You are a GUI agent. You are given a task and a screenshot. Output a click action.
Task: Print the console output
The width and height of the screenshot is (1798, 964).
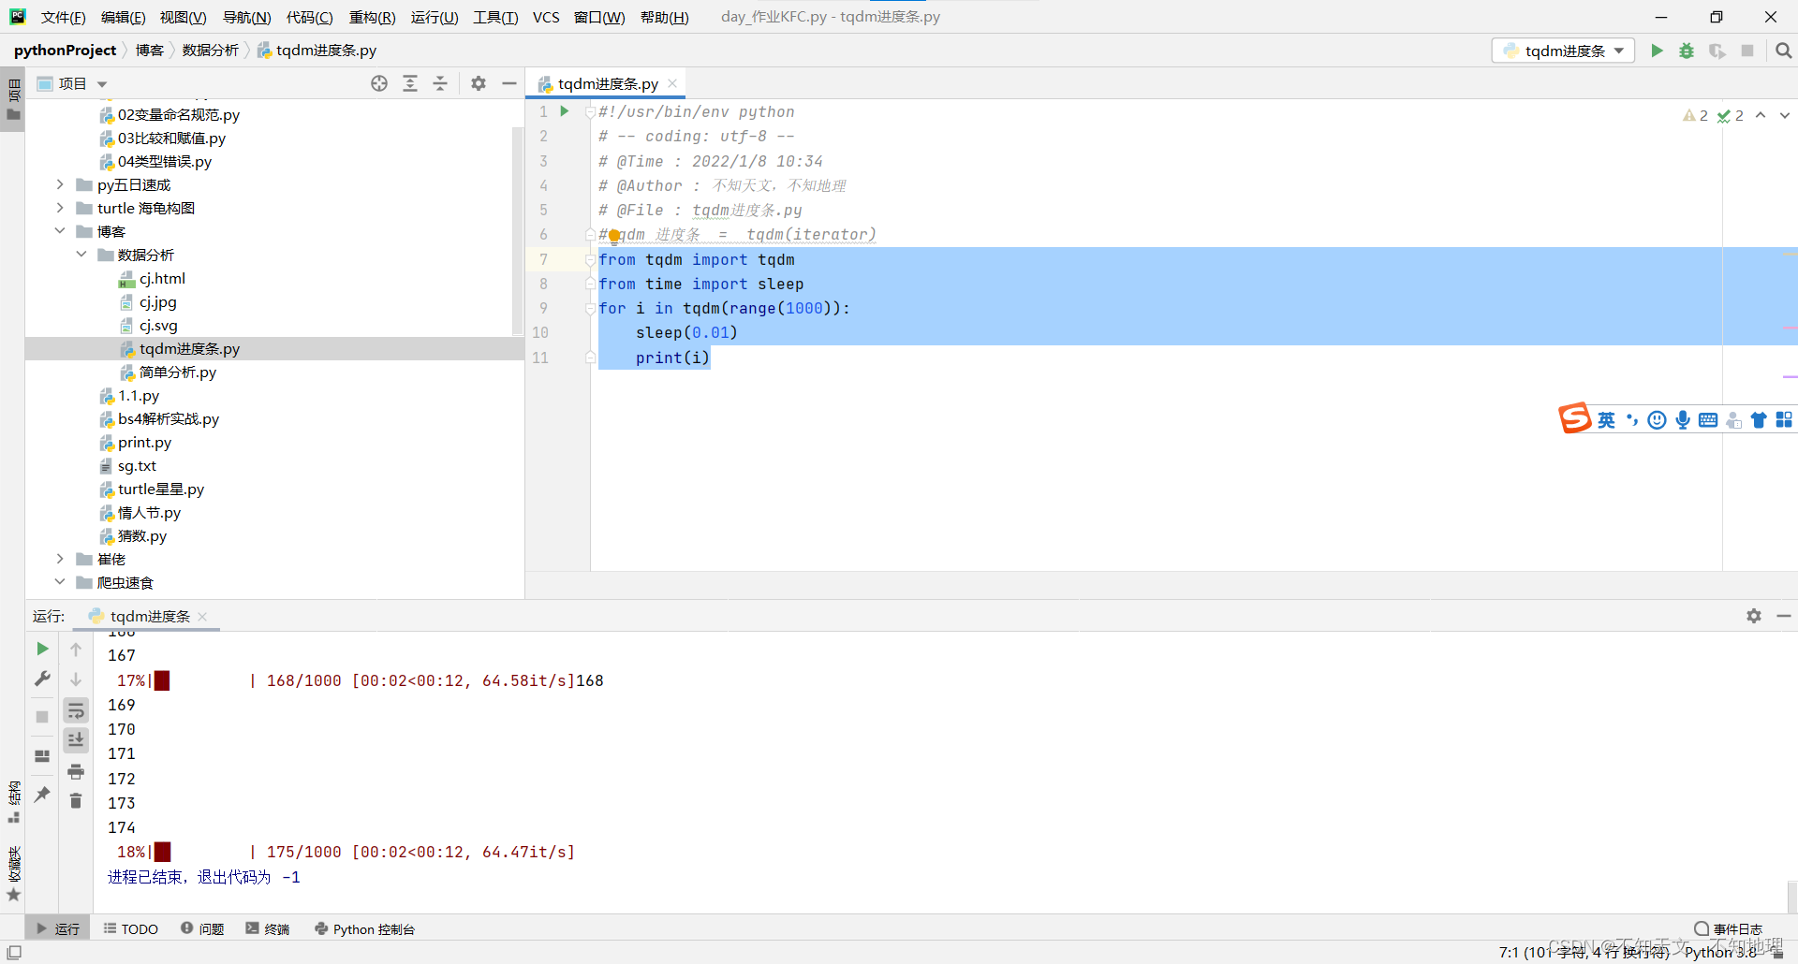[x=76, y=771]
